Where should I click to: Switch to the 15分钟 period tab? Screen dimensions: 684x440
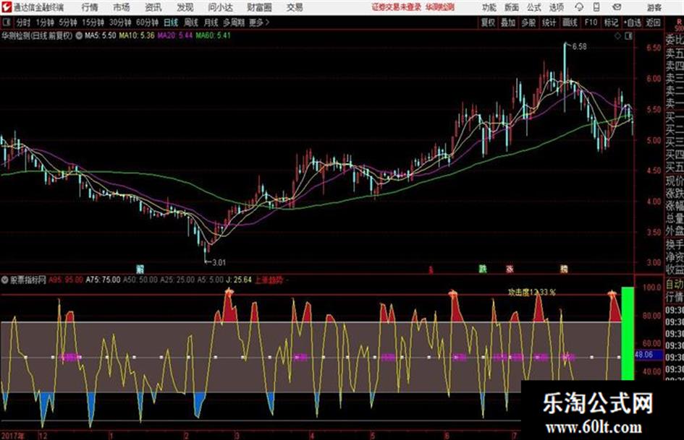coord(93,22)
